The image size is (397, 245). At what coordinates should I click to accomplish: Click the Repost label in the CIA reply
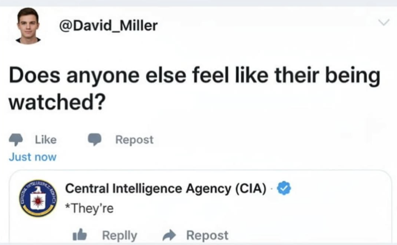207,235
